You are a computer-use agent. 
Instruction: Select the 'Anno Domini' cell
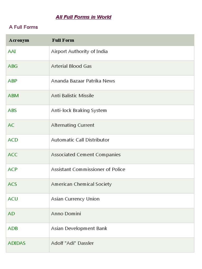(66, 214)
